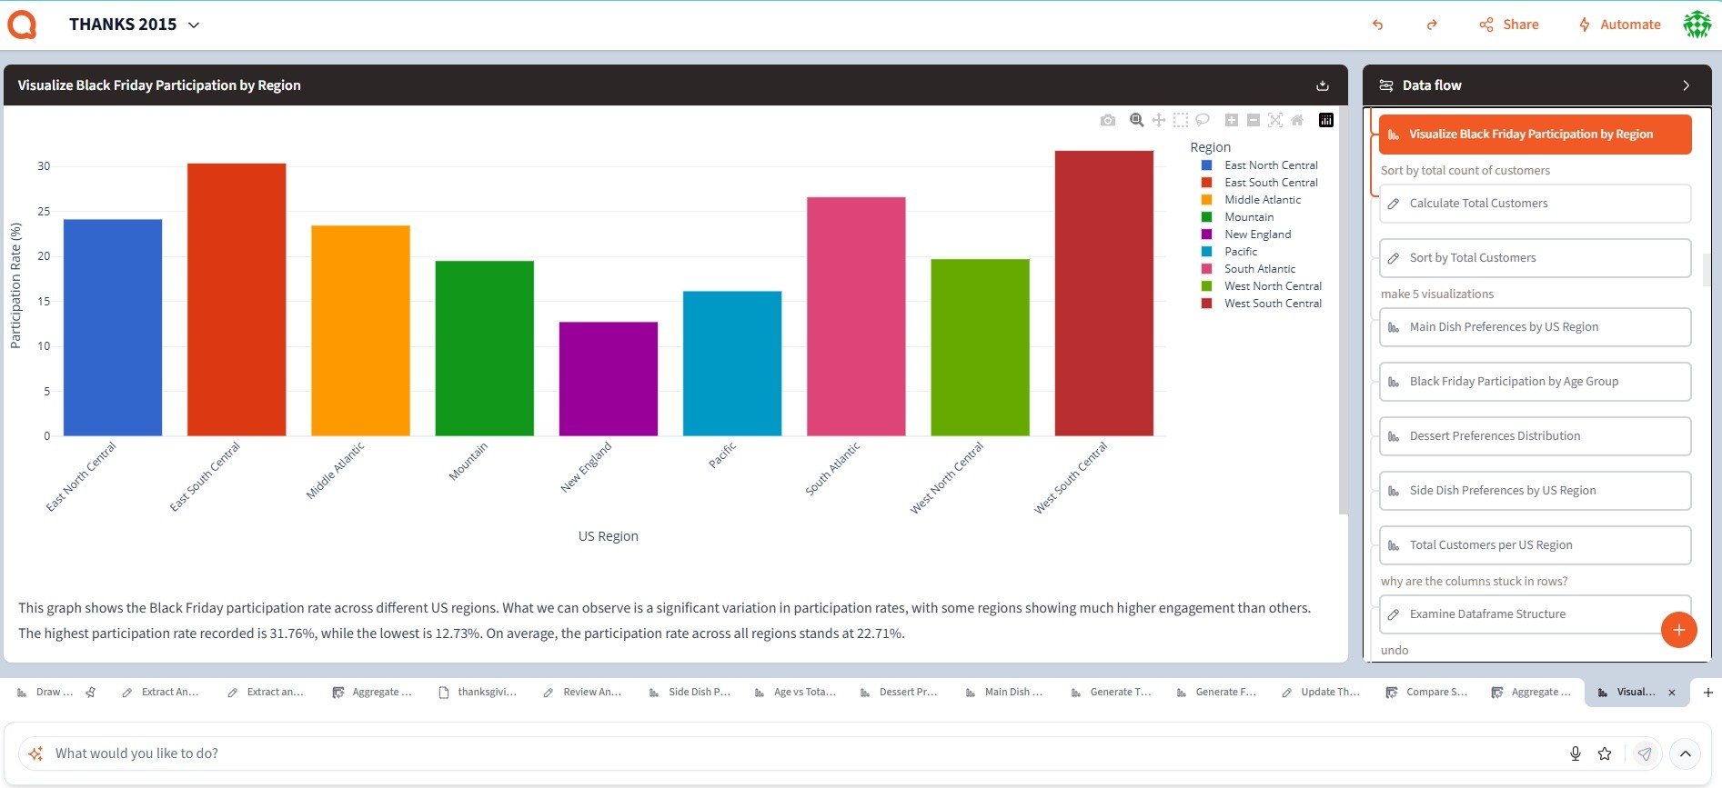Open Side Dish Preferences by US Region step
The image size is (1722, 788).
coord(1535,491)
